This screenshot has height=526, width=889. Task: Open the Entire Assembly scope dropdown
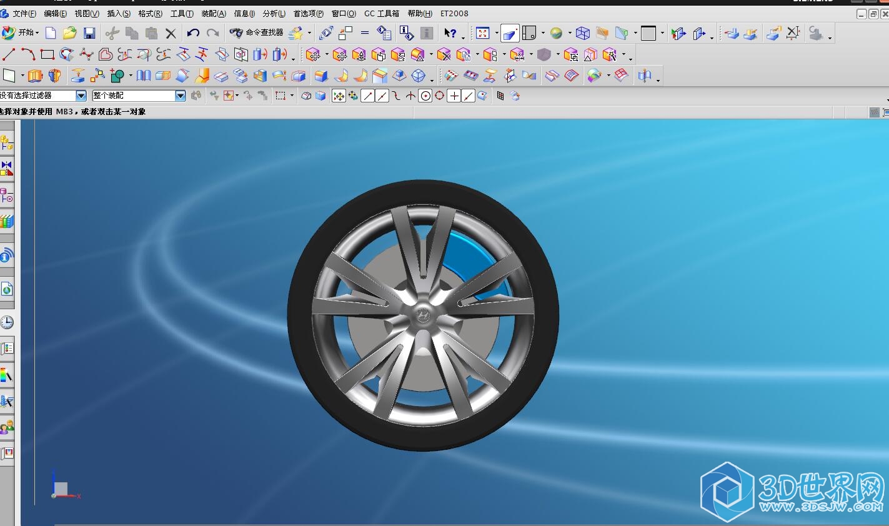tap(181, 96)
